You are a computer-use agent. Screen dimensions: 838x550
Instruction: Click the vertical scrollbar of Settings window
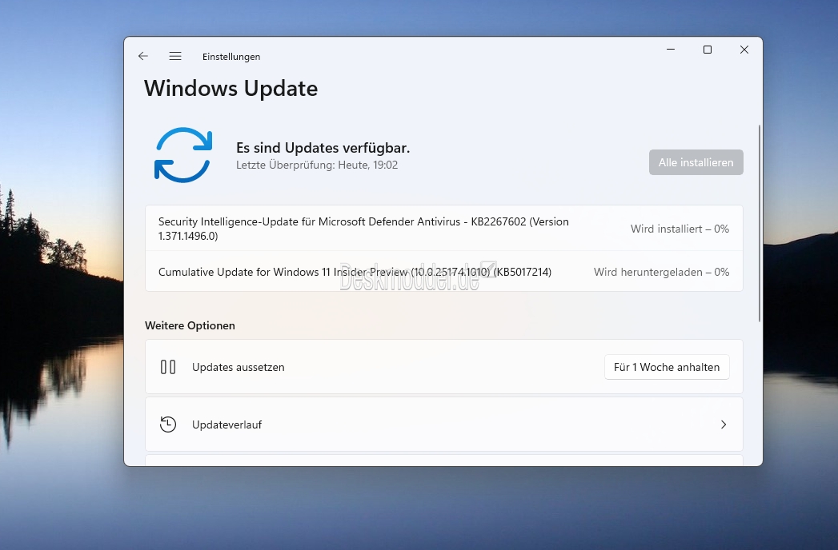click(759, 223)
